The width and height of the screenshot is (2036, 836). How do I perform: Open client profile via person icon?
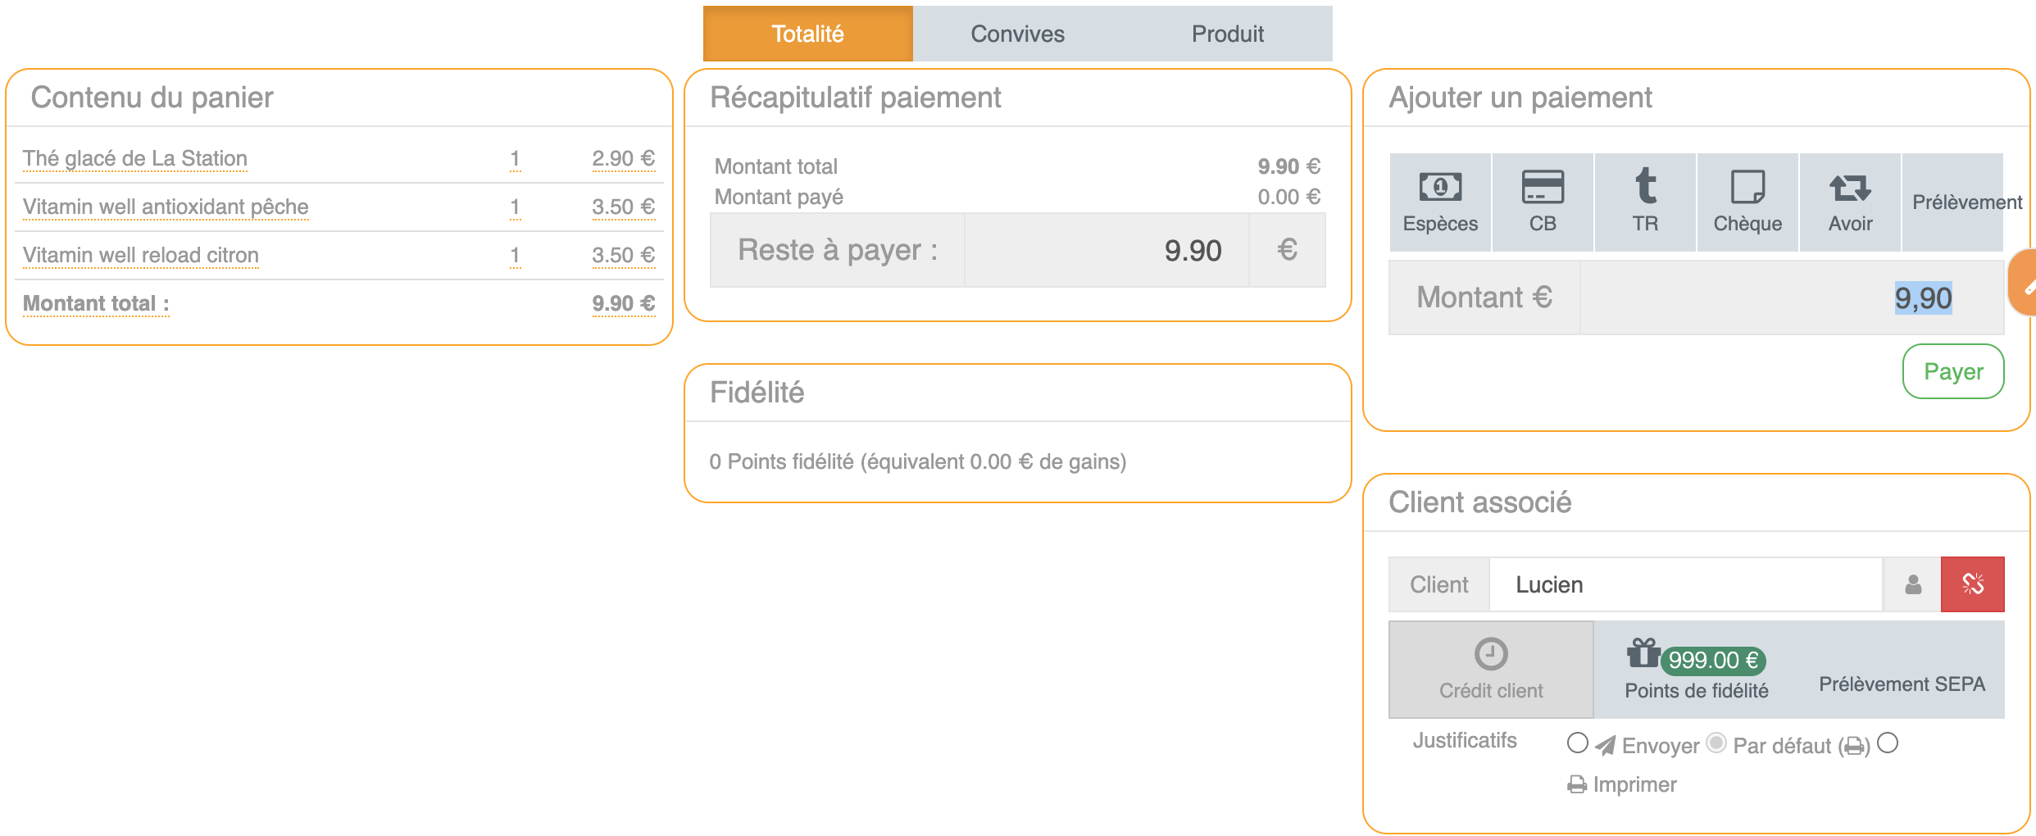1913,584
